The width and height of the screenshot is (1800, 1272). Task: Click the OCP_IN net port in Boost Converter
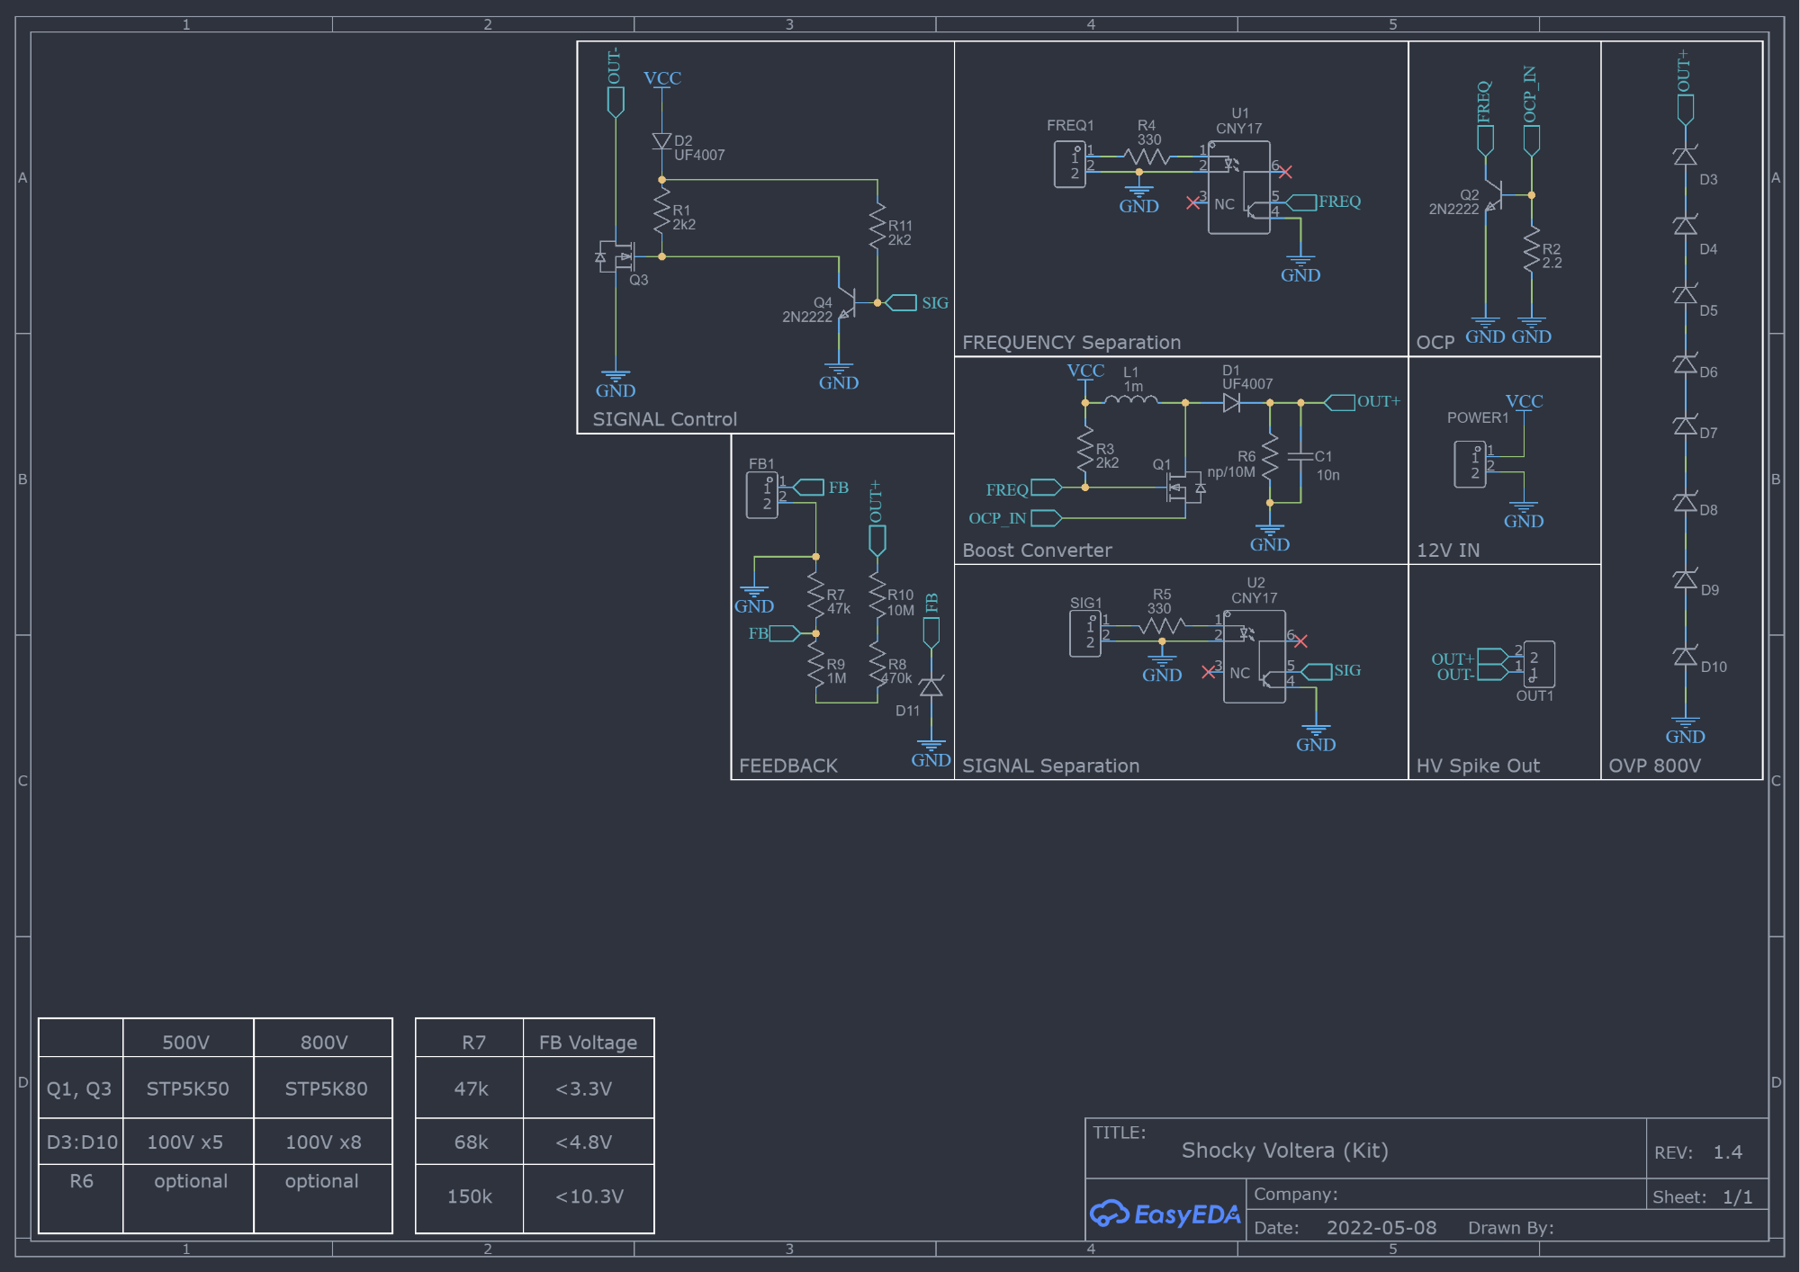(x=1047, y=518)
